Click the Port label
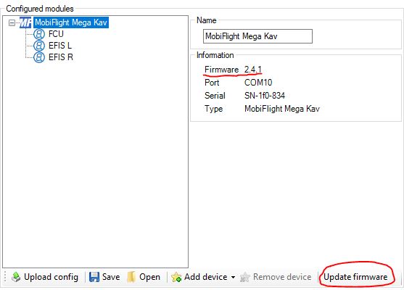The width and height of the screenshot is (404, 290). coord(212,83)
